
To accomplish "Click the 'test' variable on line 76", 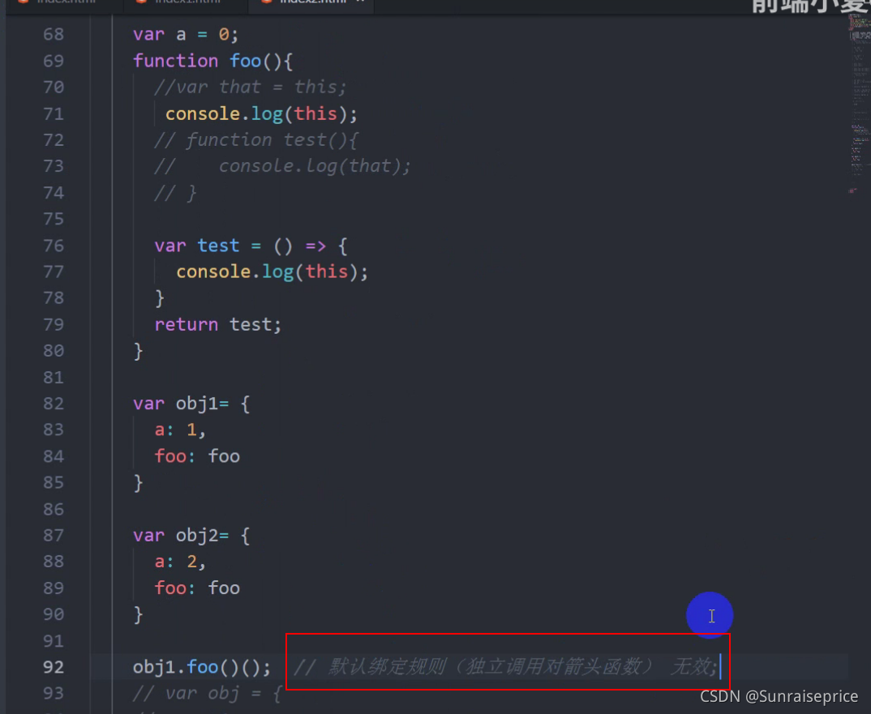I will tap(218, 246).
